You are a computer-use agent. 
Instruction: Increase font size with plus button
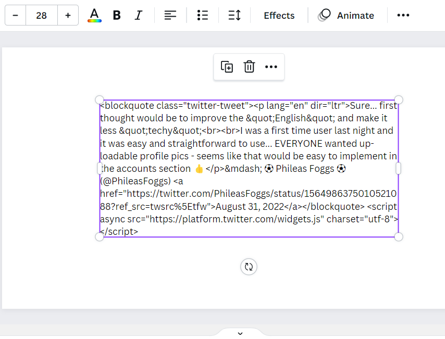68,16
